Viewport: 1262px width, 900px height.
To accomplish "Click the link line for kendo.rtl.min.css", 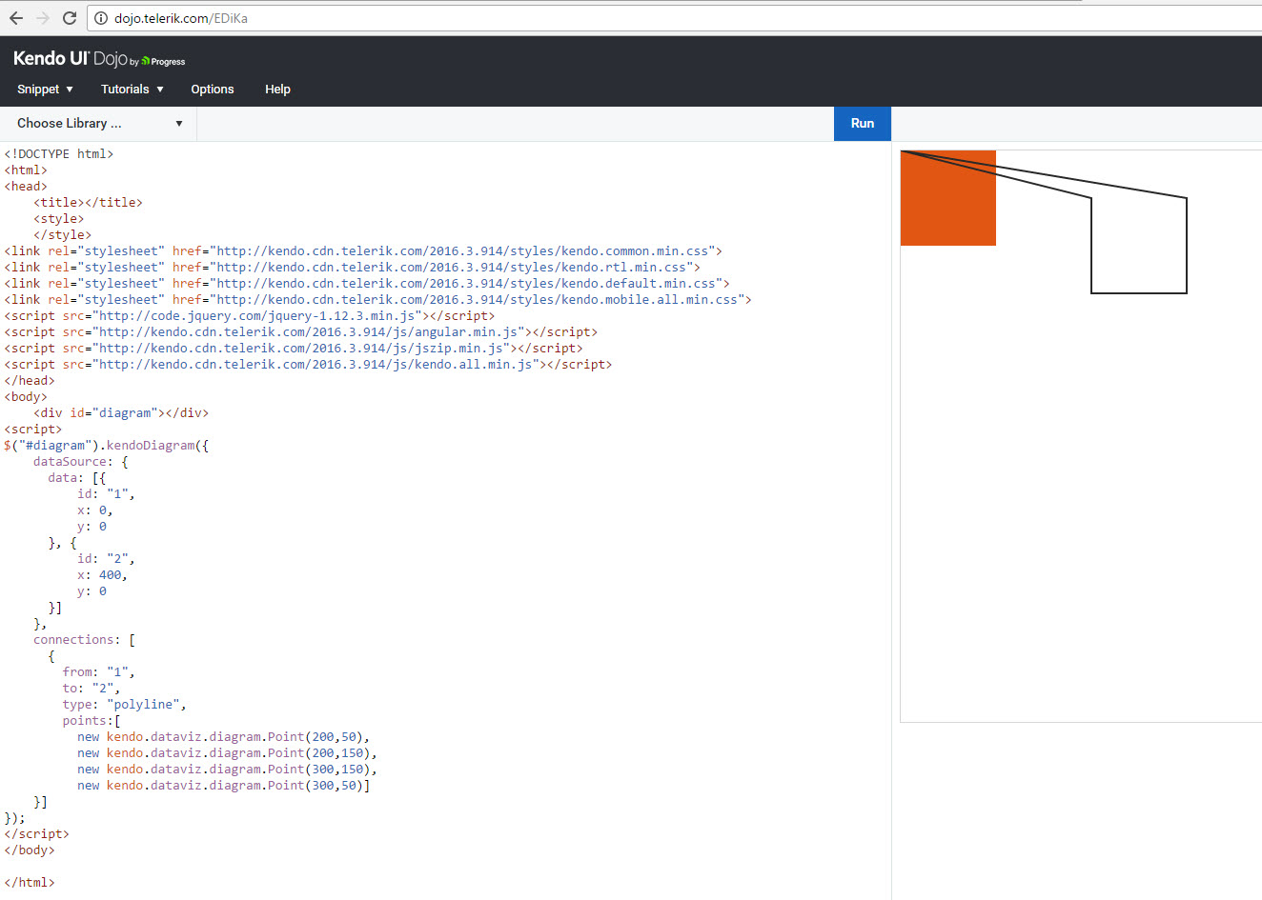I will (x=352, y=268).
